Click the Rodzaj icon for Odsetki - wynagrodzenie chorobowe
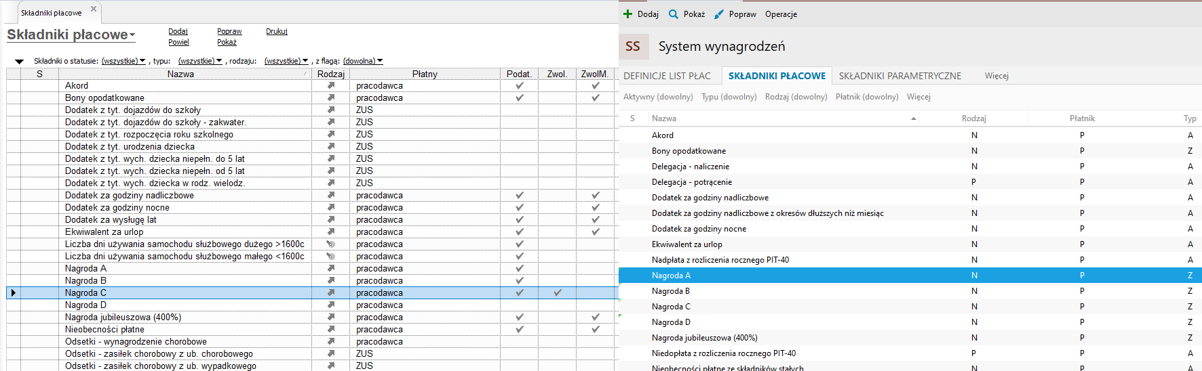The width and height of the screenshot is (1202, 371). point(331,342)
